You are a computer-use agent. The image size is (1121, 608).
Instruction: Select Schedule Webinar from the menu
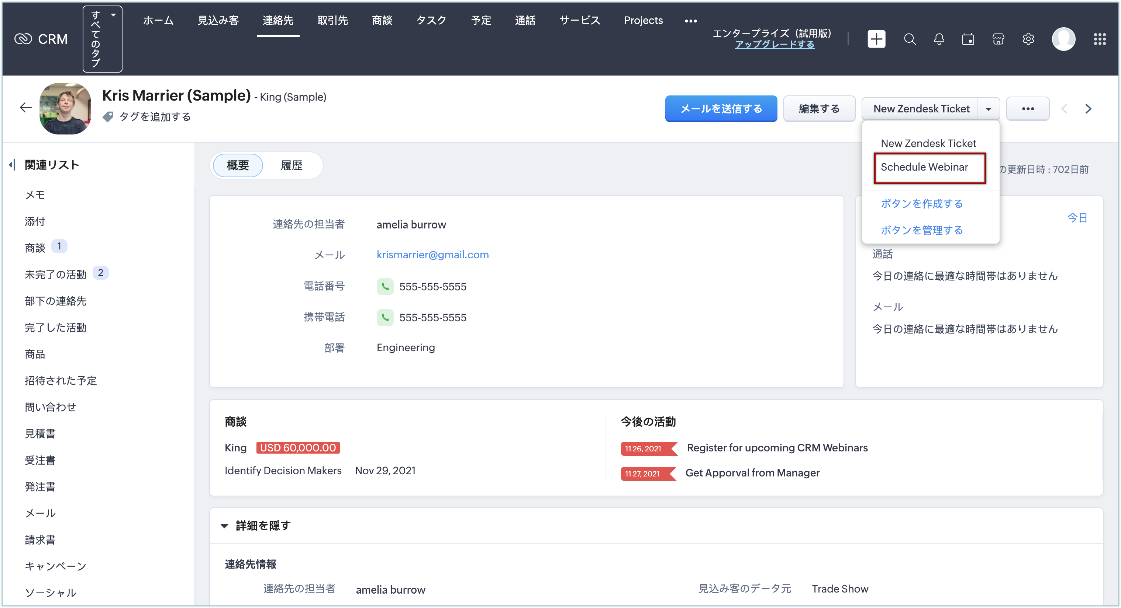tap(924, 167)
